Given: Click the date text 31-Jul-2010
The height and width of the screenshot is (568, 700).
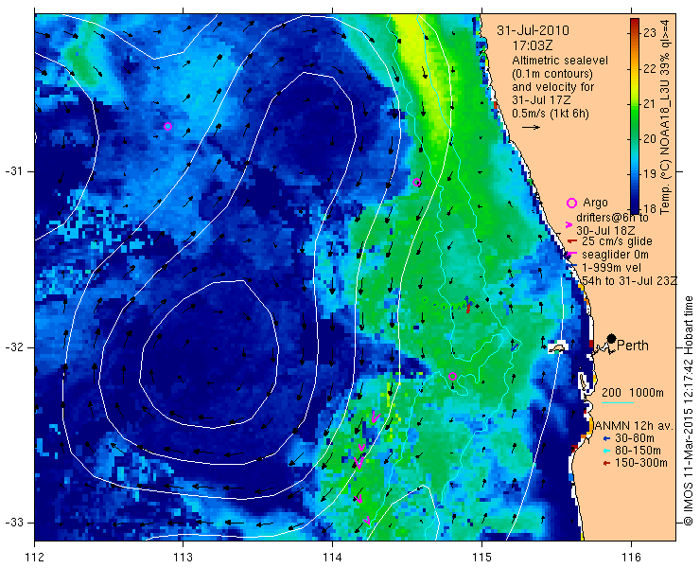Looking at the screenshot, I should pyautogui.click(x=533, y=31).
